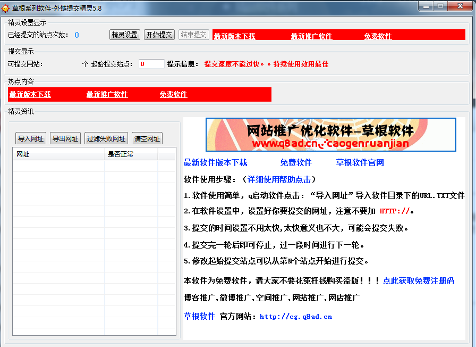Screen dimensions: 476x347
Task: Open 最新版本下载 link in 热点内容 section
Action: 30,95
